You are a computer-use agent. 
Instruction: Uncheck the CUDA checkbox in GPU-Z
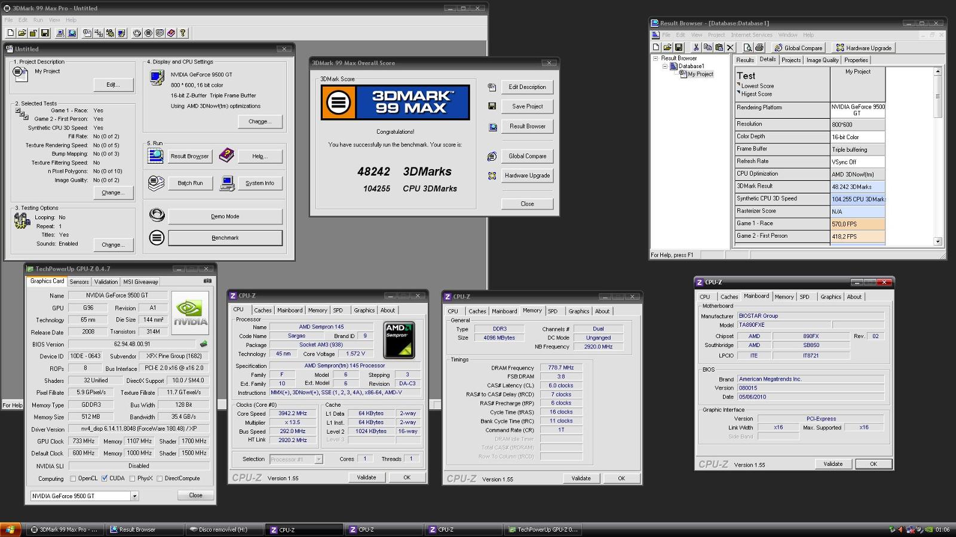105,478
